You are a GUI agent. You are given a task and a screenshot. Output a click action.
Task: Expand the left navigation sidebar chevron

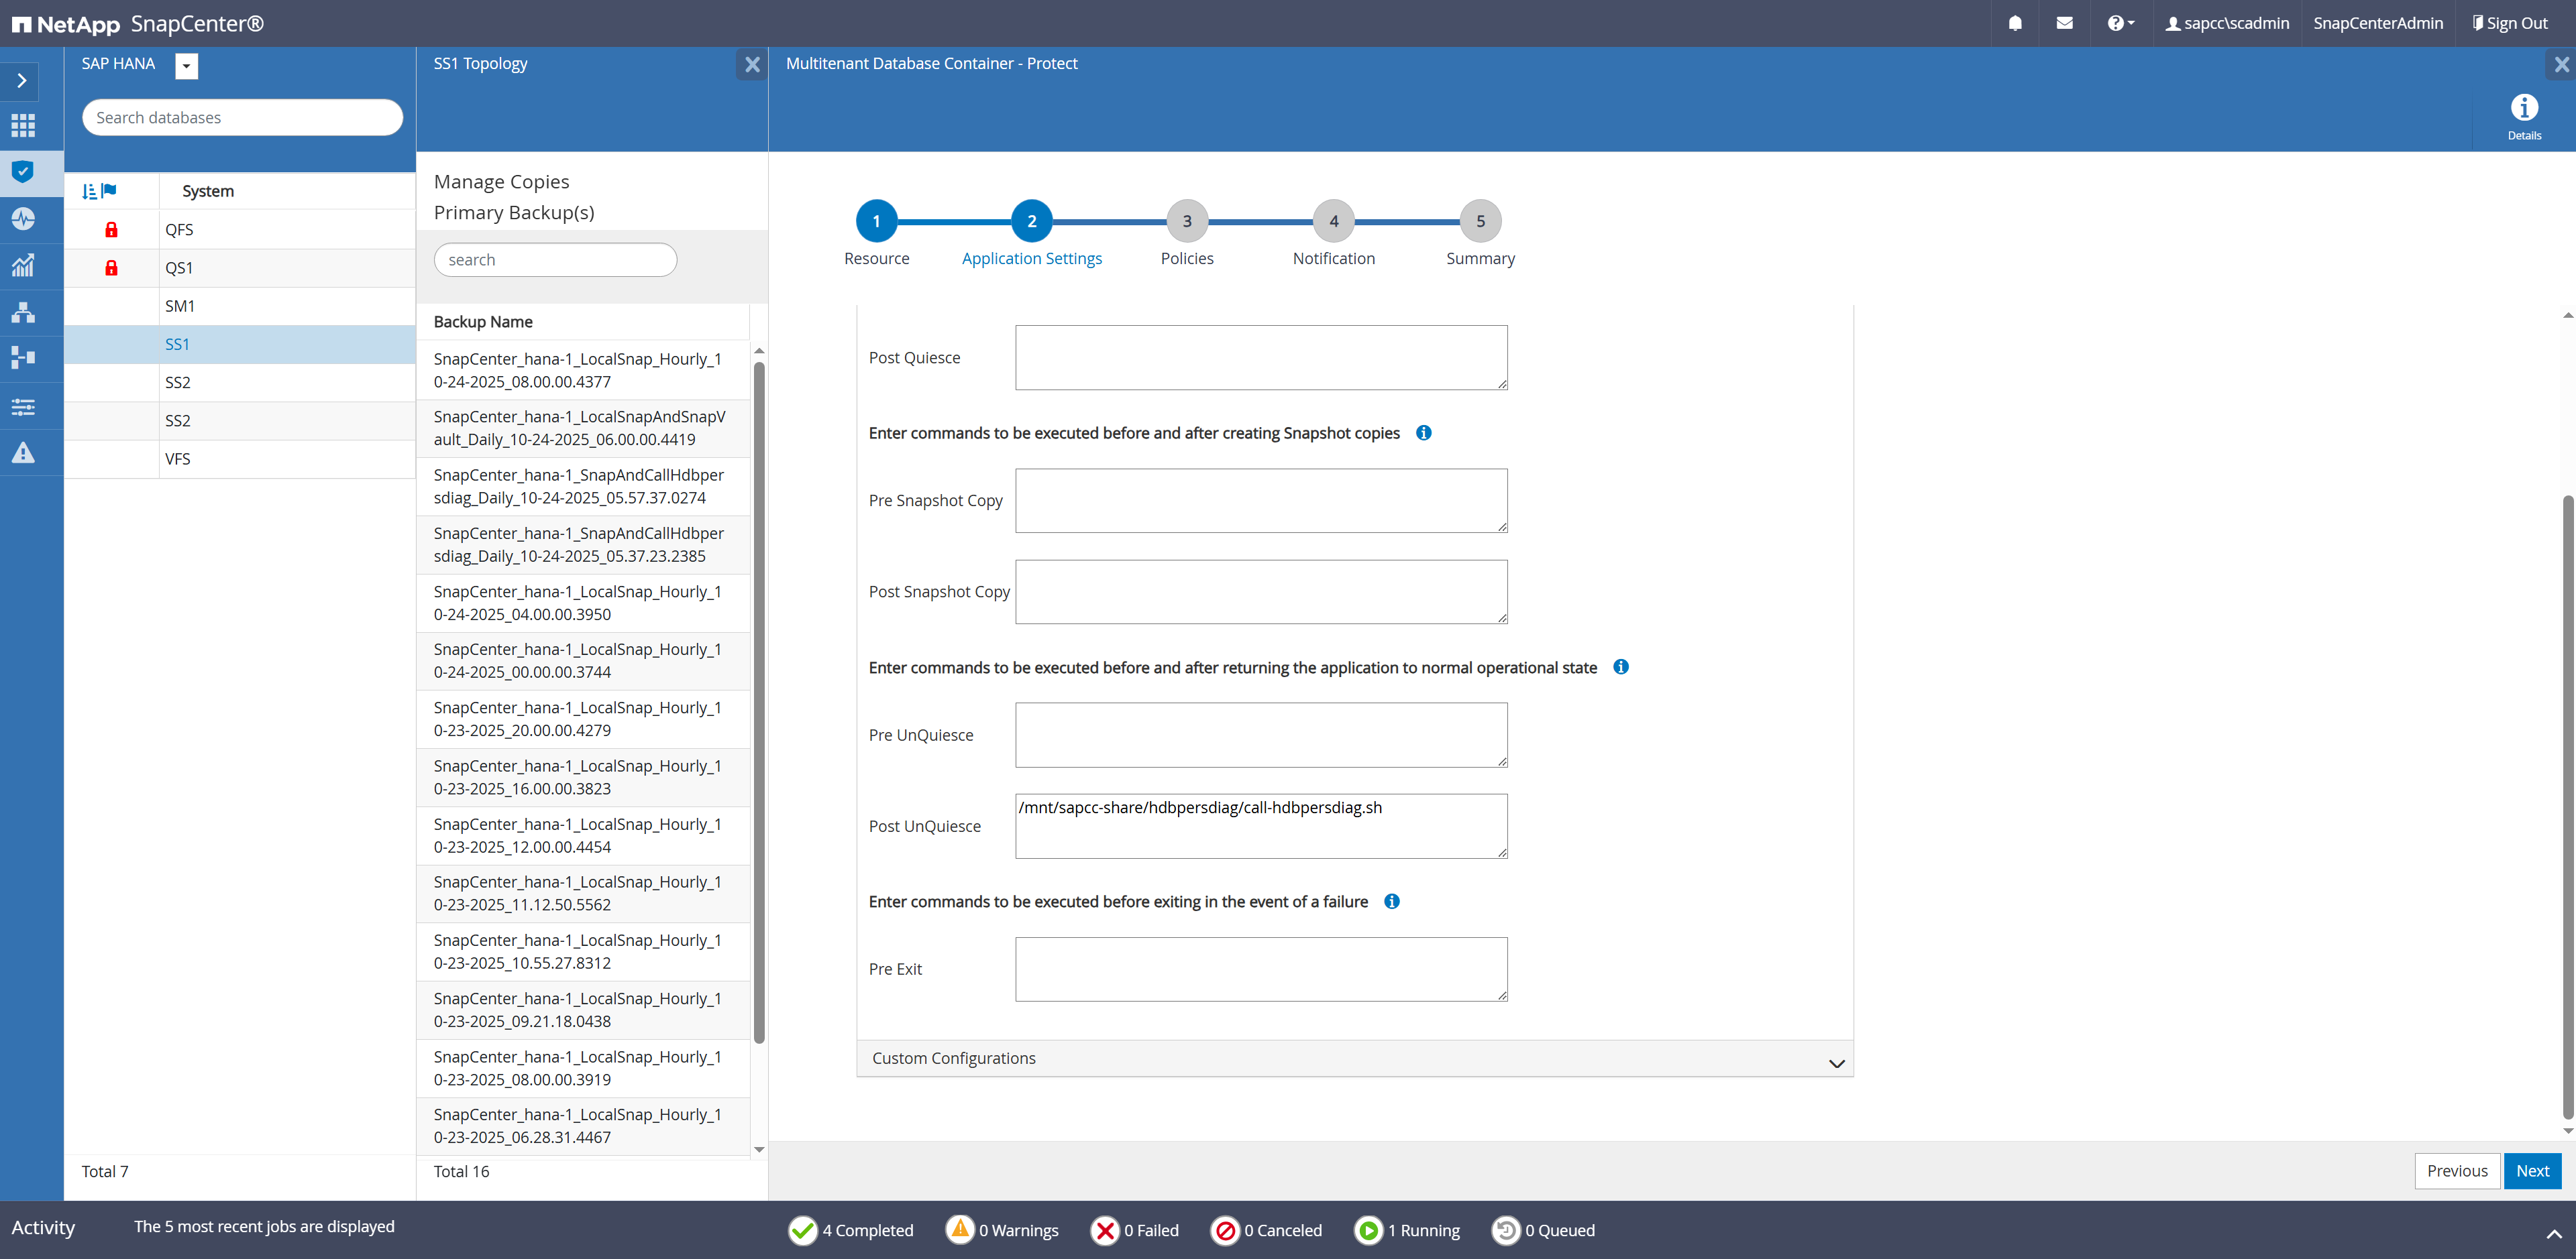coord(22,80)
